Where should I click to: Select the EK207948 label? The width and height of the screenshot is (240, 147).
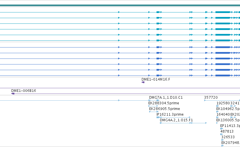231,143
